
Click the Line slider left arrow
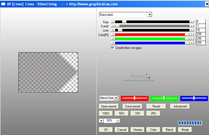pos(113,30)
